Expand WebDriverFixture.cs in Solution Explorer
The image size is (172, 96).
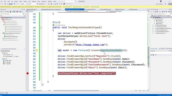[x=153, y=33]
